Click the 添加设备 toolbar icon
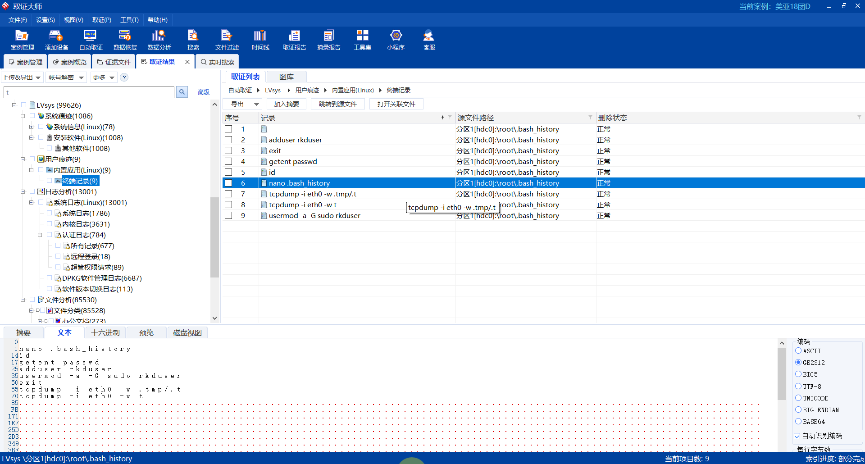The height and width of the screenshot is (464, 865). point(56,40)
